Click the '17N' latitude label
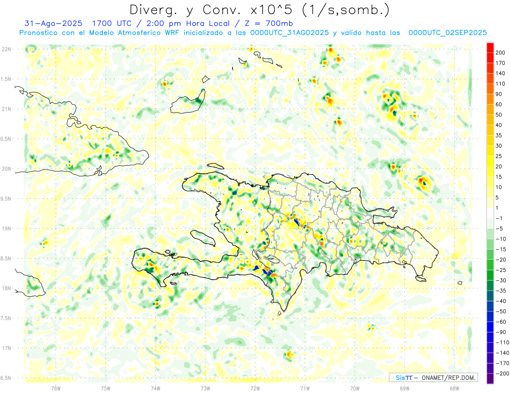The width and height of the screenshot is (510, 394). point(7,348)
